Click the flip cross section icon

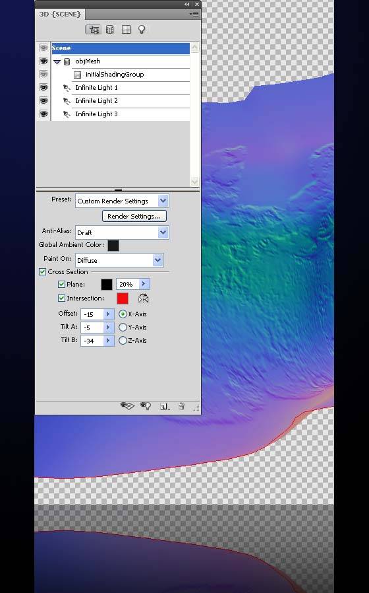pos(144,298)
